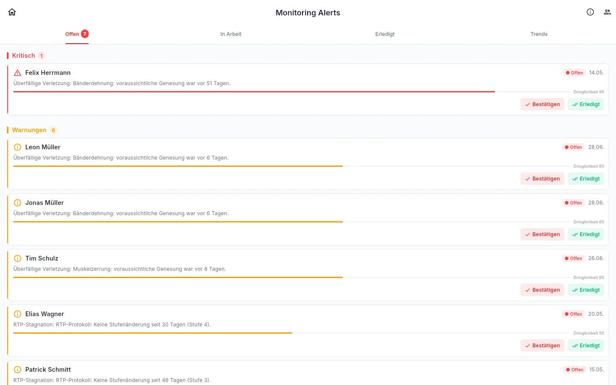This screenshot has height=385, width=616.
Task: Click the Kritisch section heading
Action: coord(24,56)
